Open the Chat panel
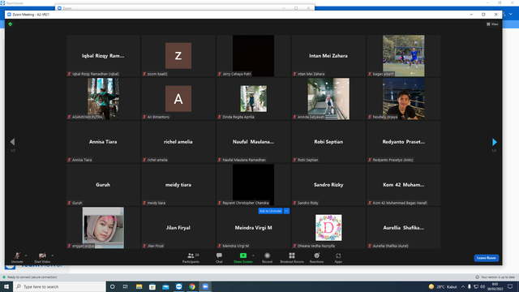The height and width of the screenshot is (292, 519). [x=219, y=258]
